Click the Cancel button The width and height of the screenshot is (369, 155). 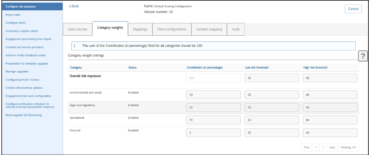point(353,9)
